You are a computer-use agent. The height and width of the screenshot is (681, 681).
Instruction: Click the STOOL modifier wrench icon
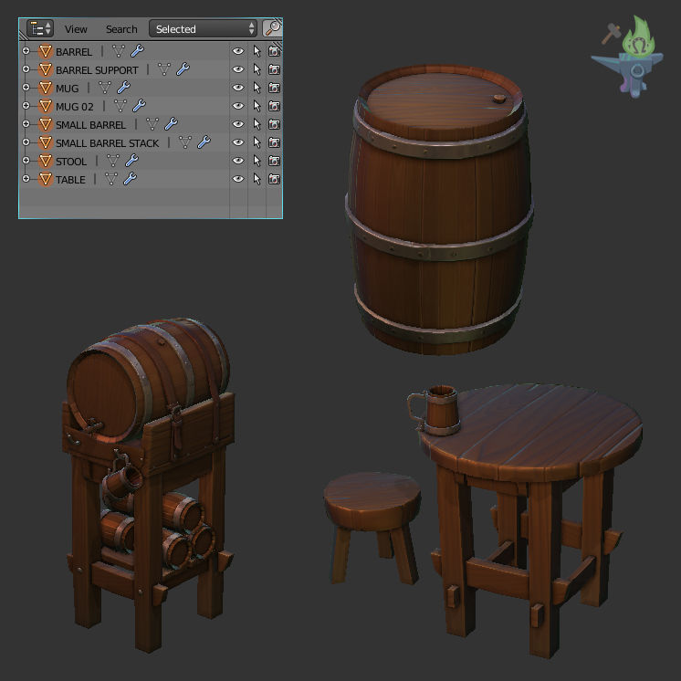click(x=131, y=161)
